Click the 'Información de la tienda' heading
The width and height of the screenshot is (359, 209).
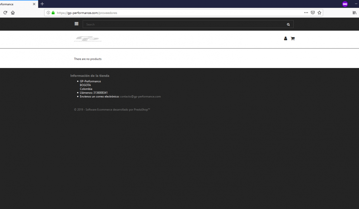(x=90, y=76)
